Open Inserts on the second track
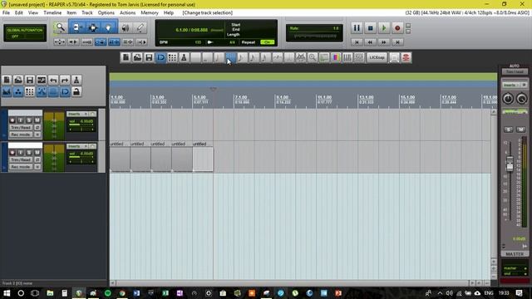532x299 pixels. pos(74,146)
